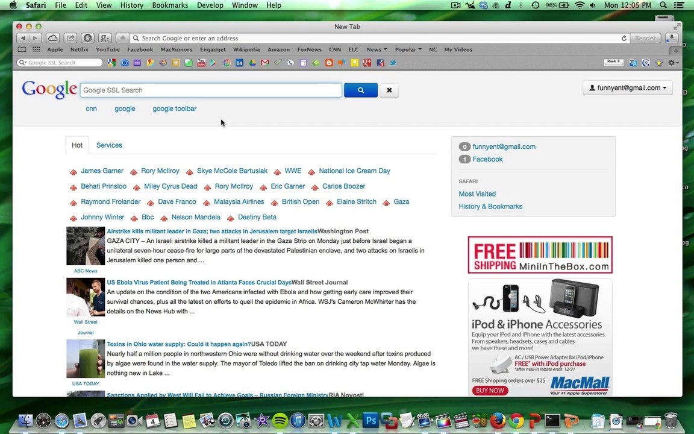The width and height of the screenshot is (694, 434).
Task: Reload the page with refresh icon
Action: click(624, 38)
